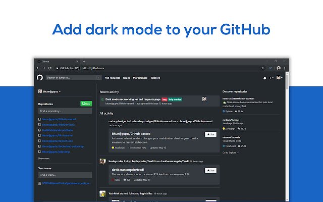Click the green help wanted label
The image size is (323, 202).
coord(175,99)
